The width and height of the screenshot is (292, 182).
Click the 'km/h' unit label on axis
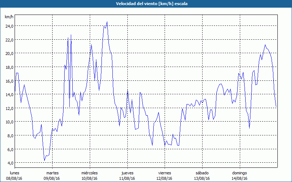[9, 17]
